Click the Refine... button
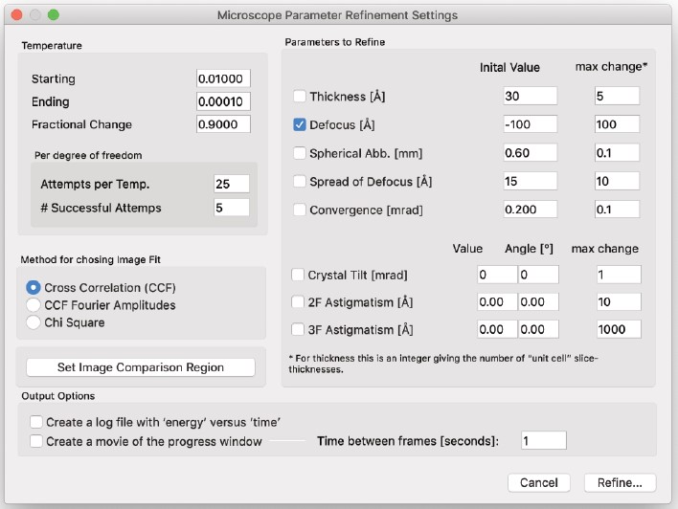The height and width of the screenshot is (509, 678). point(620,482)
